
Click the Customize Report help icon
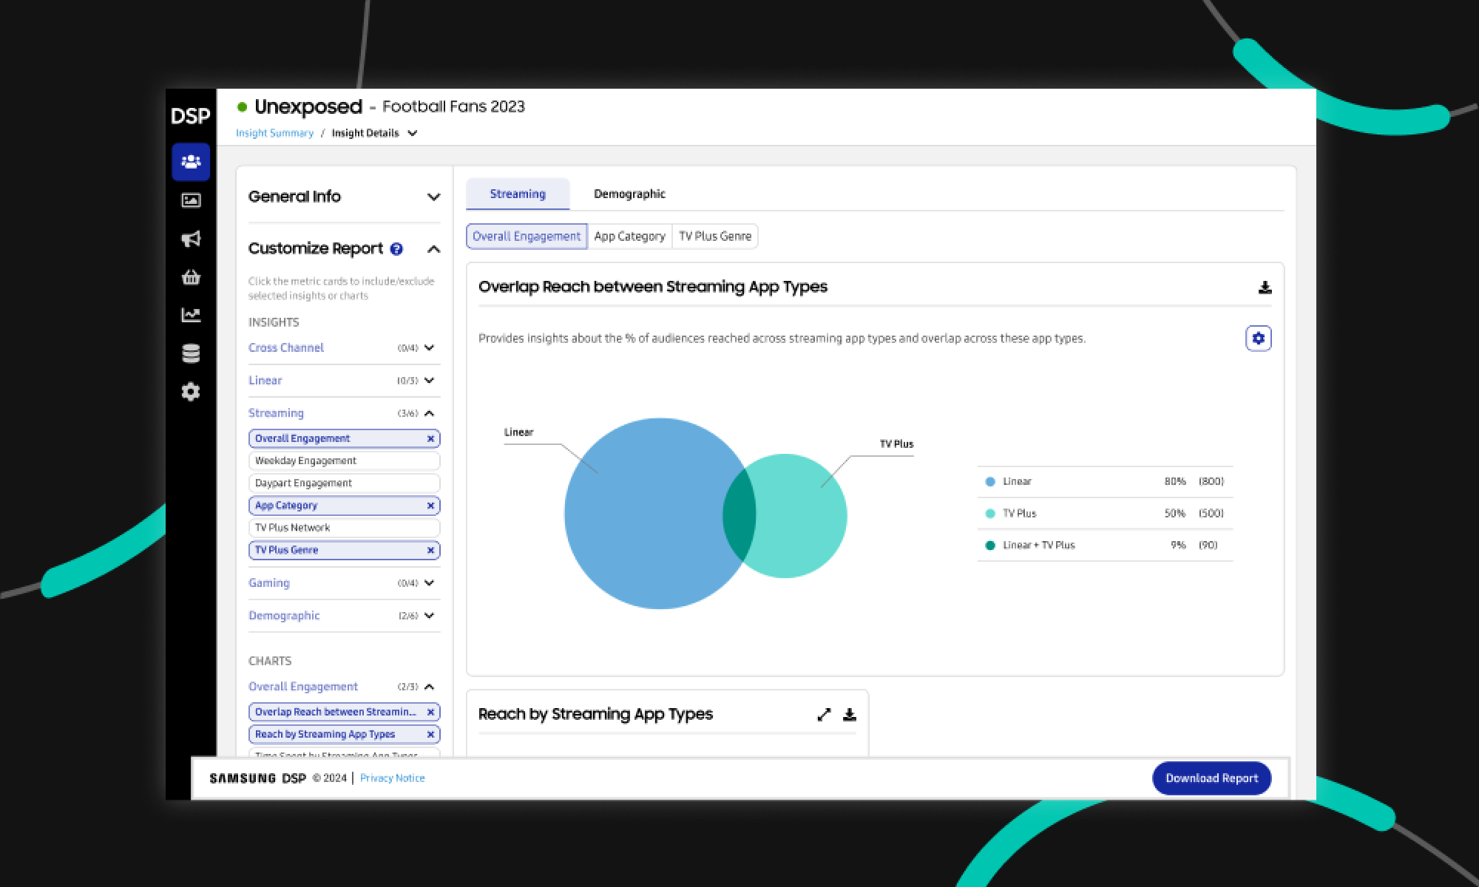(x=396, y=249)
